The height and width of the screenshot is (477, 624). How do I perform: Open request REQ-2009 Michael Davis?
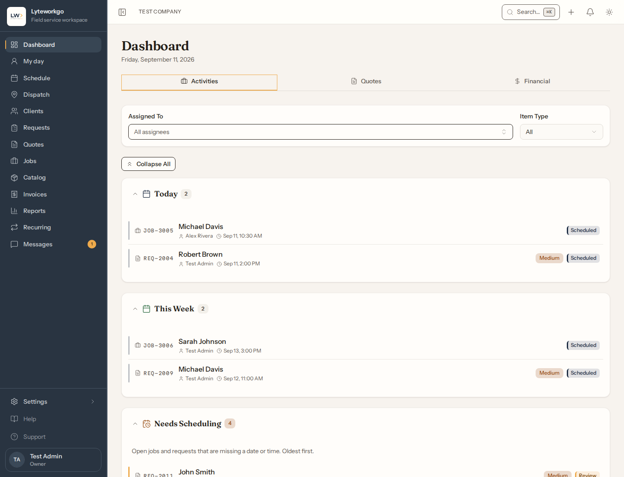pyautogui.click(x=366, y=373)
